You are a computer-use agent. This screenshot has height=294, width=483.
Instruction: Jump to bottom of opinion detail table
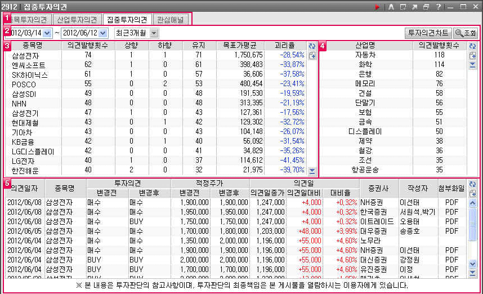pyautogui.click(x=472, y=273)
